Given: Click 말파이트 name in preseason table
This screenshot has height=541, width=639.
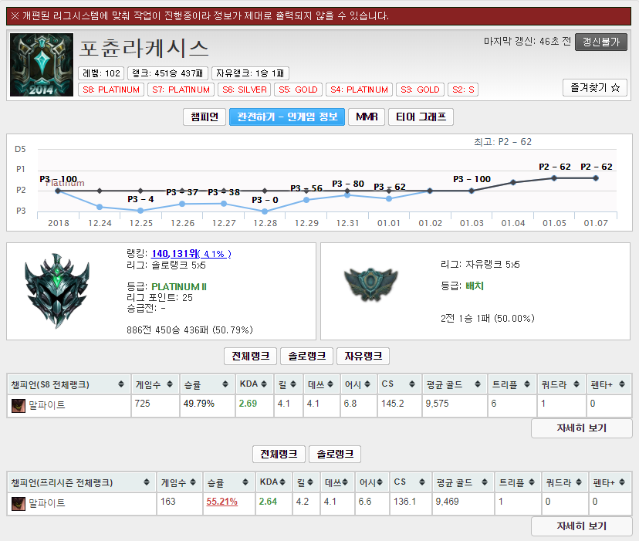Looking at the screenshot, I should coord(47,503).
